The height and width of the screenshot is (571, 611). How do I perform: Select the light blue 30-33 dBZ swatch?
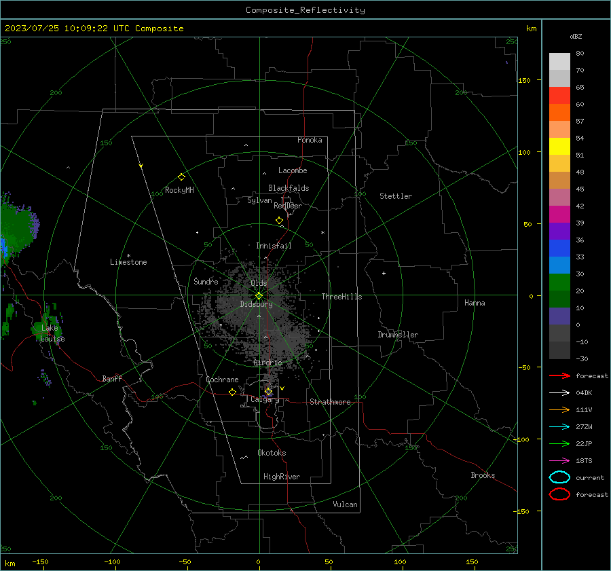pos(559,265)
